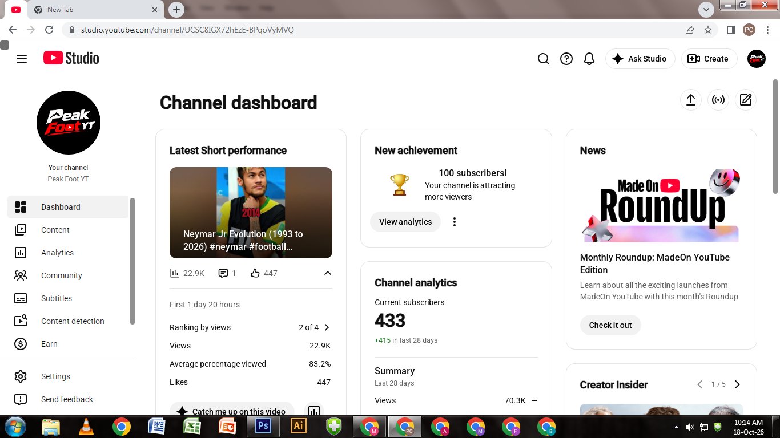Open Earn in the sidebar

click(x=67, y=344)
